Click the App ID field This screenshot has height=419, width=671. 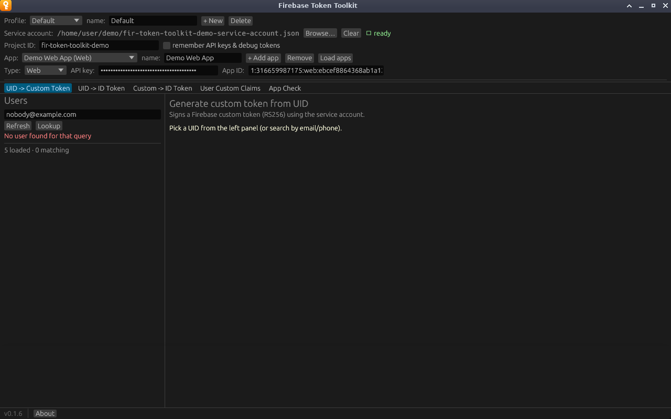[x=316, y=71]
